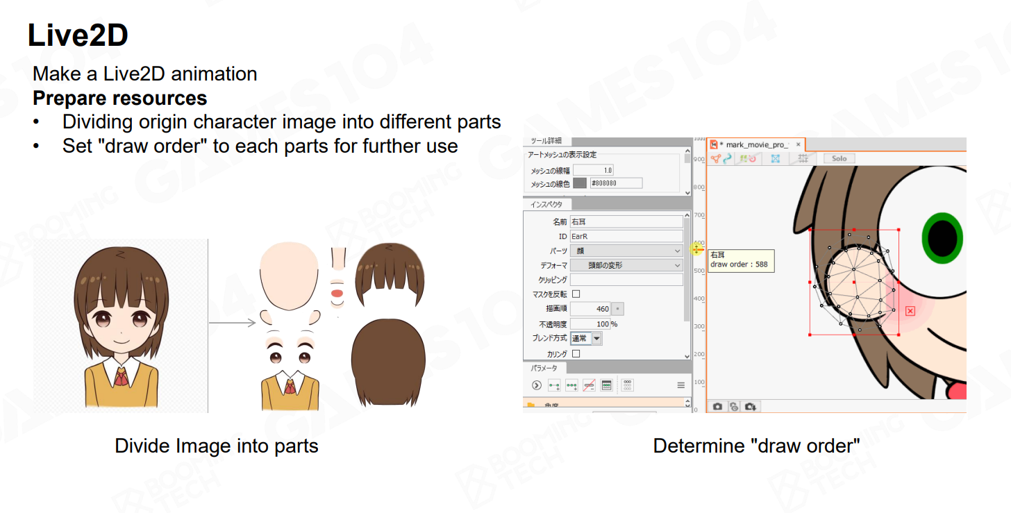Open the ブレンド方式 blend mode dropdown
1011x513 pixels.
click(586, 339)
